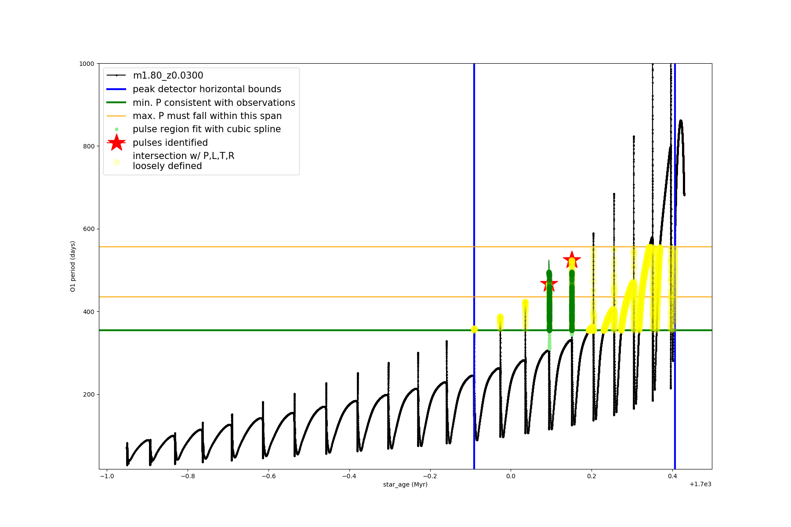
Task: Click 'min. P consistent with observations' label
Action: pyautogui.click(x=214, y=103)
